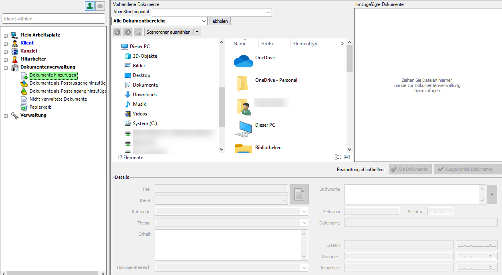Select the single client view icon
The height and width of the screenshot is (275, 502).
(90, 6)
